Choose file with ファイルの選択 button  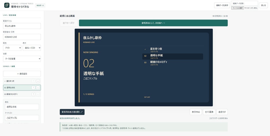(238, 8)
